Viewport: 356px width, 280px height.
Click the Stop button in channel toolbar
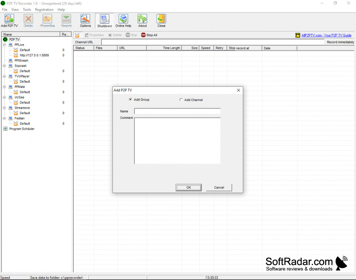pyautogui.click(x=131, y=35)
